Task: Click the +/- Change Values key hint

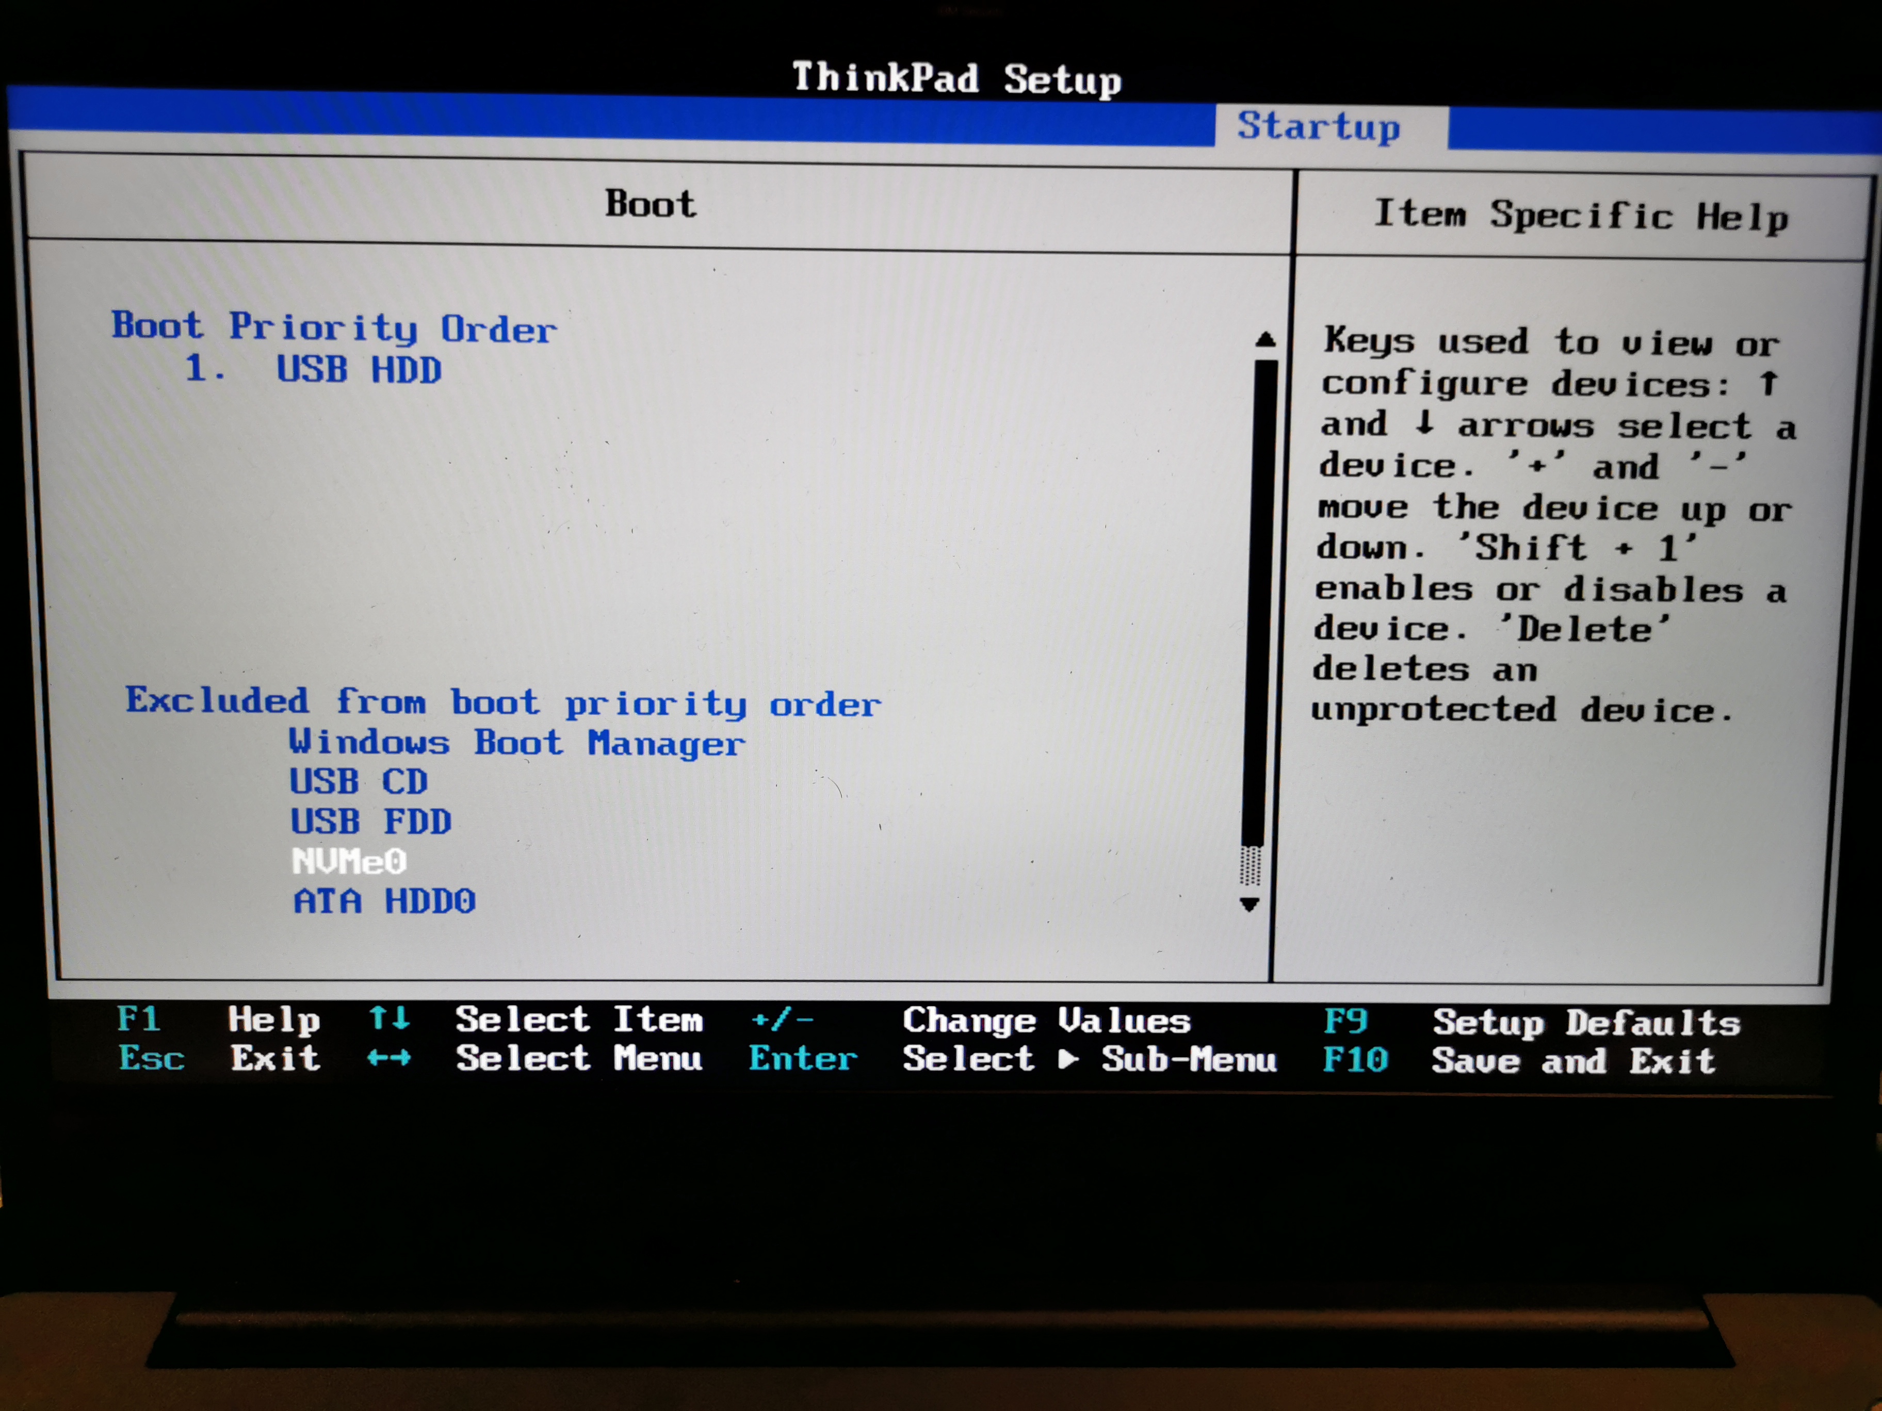Action: [x=782, y=1018]
